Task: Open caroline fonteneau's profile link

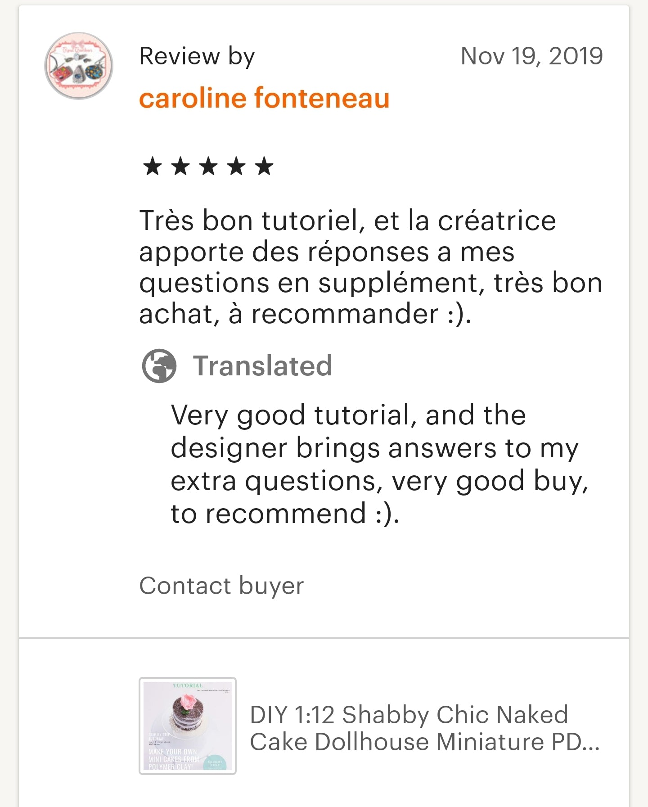Action: pyautogui.click(x=264, y=98)
